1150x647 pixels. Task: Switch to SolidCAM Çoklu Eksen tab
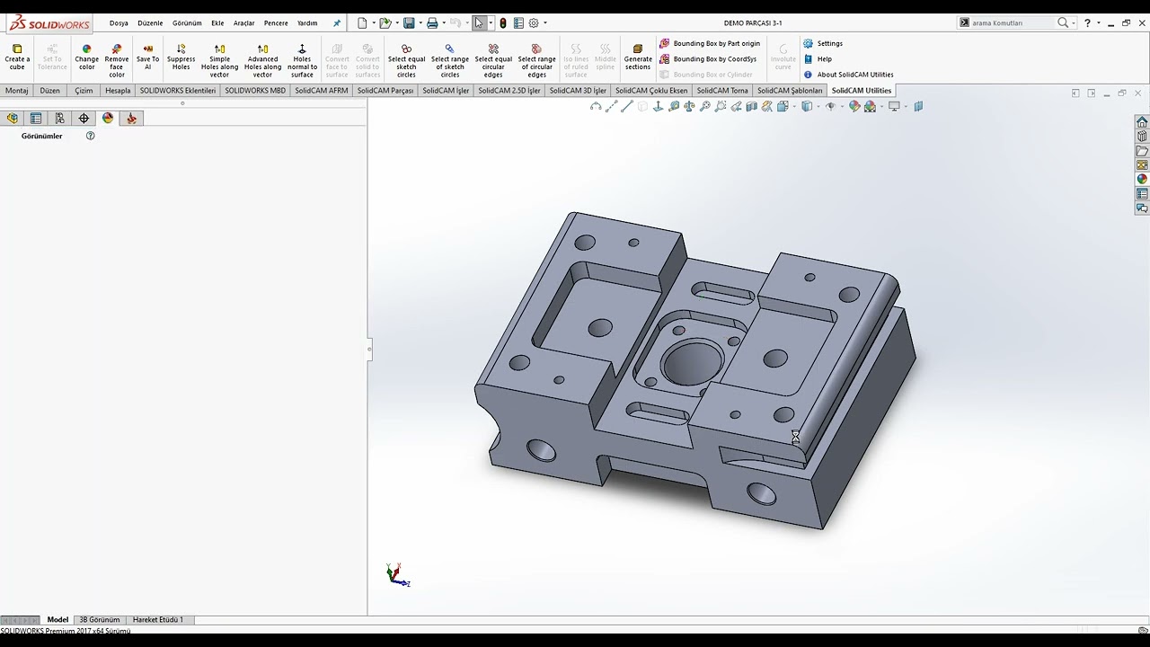[x=651, y=91]
